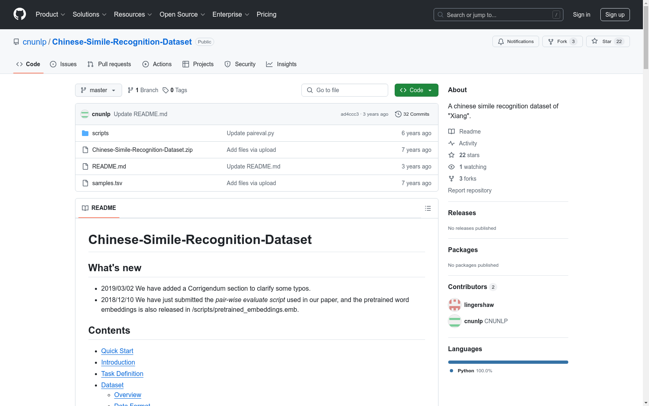Select the README tab
Image resolution: width=649 pixels, height=406 pixels.
pyautogui.click(x=99, y=208)
